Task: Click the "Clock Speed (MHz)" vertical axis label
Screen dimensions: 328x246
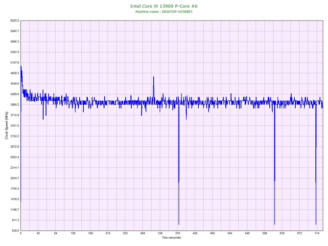Action: click(x=6, y=126)
